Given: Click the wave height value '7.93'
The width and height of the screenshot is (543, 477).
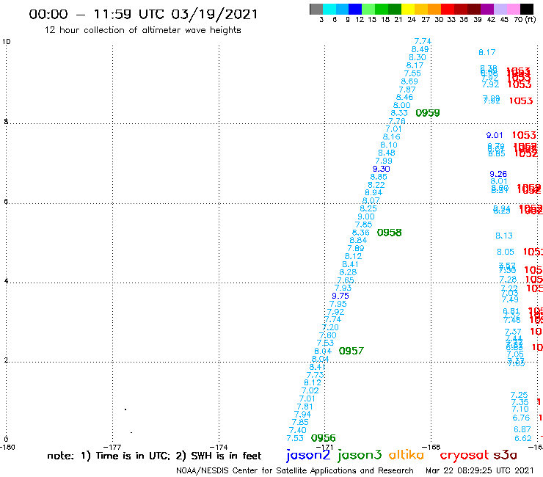Looking at the screenshot, I should point(343,288).
